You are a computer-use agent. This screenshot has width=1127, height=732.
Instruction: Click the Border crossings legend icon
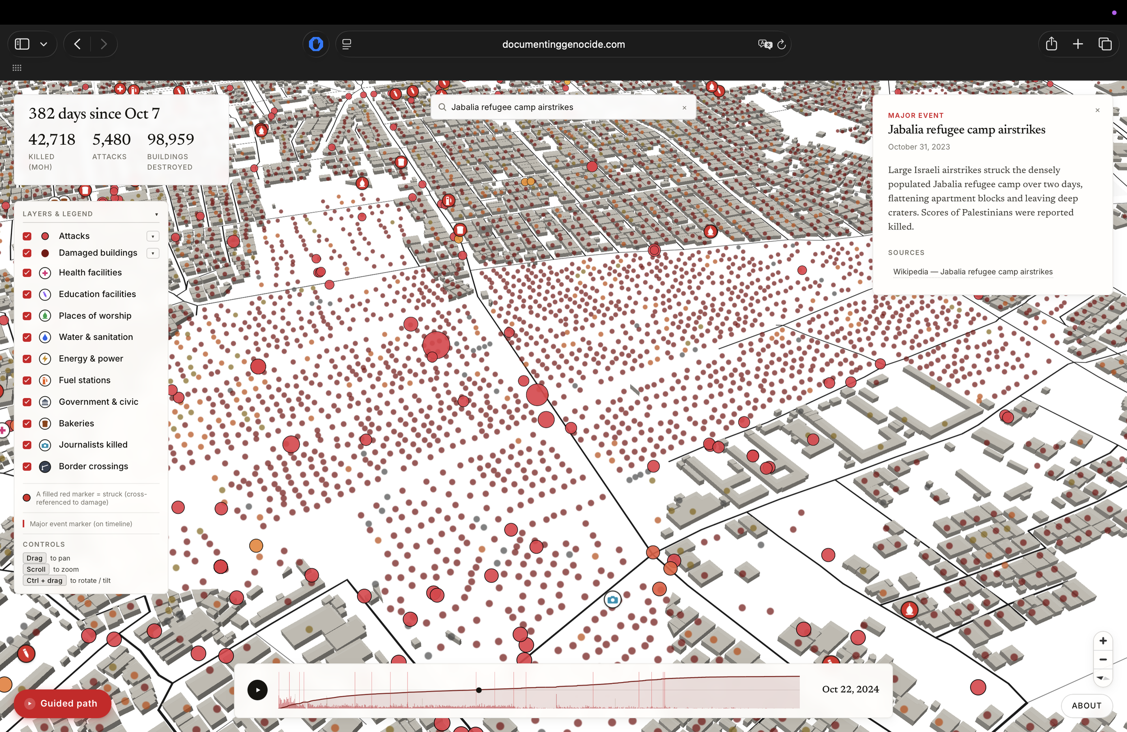45,467
